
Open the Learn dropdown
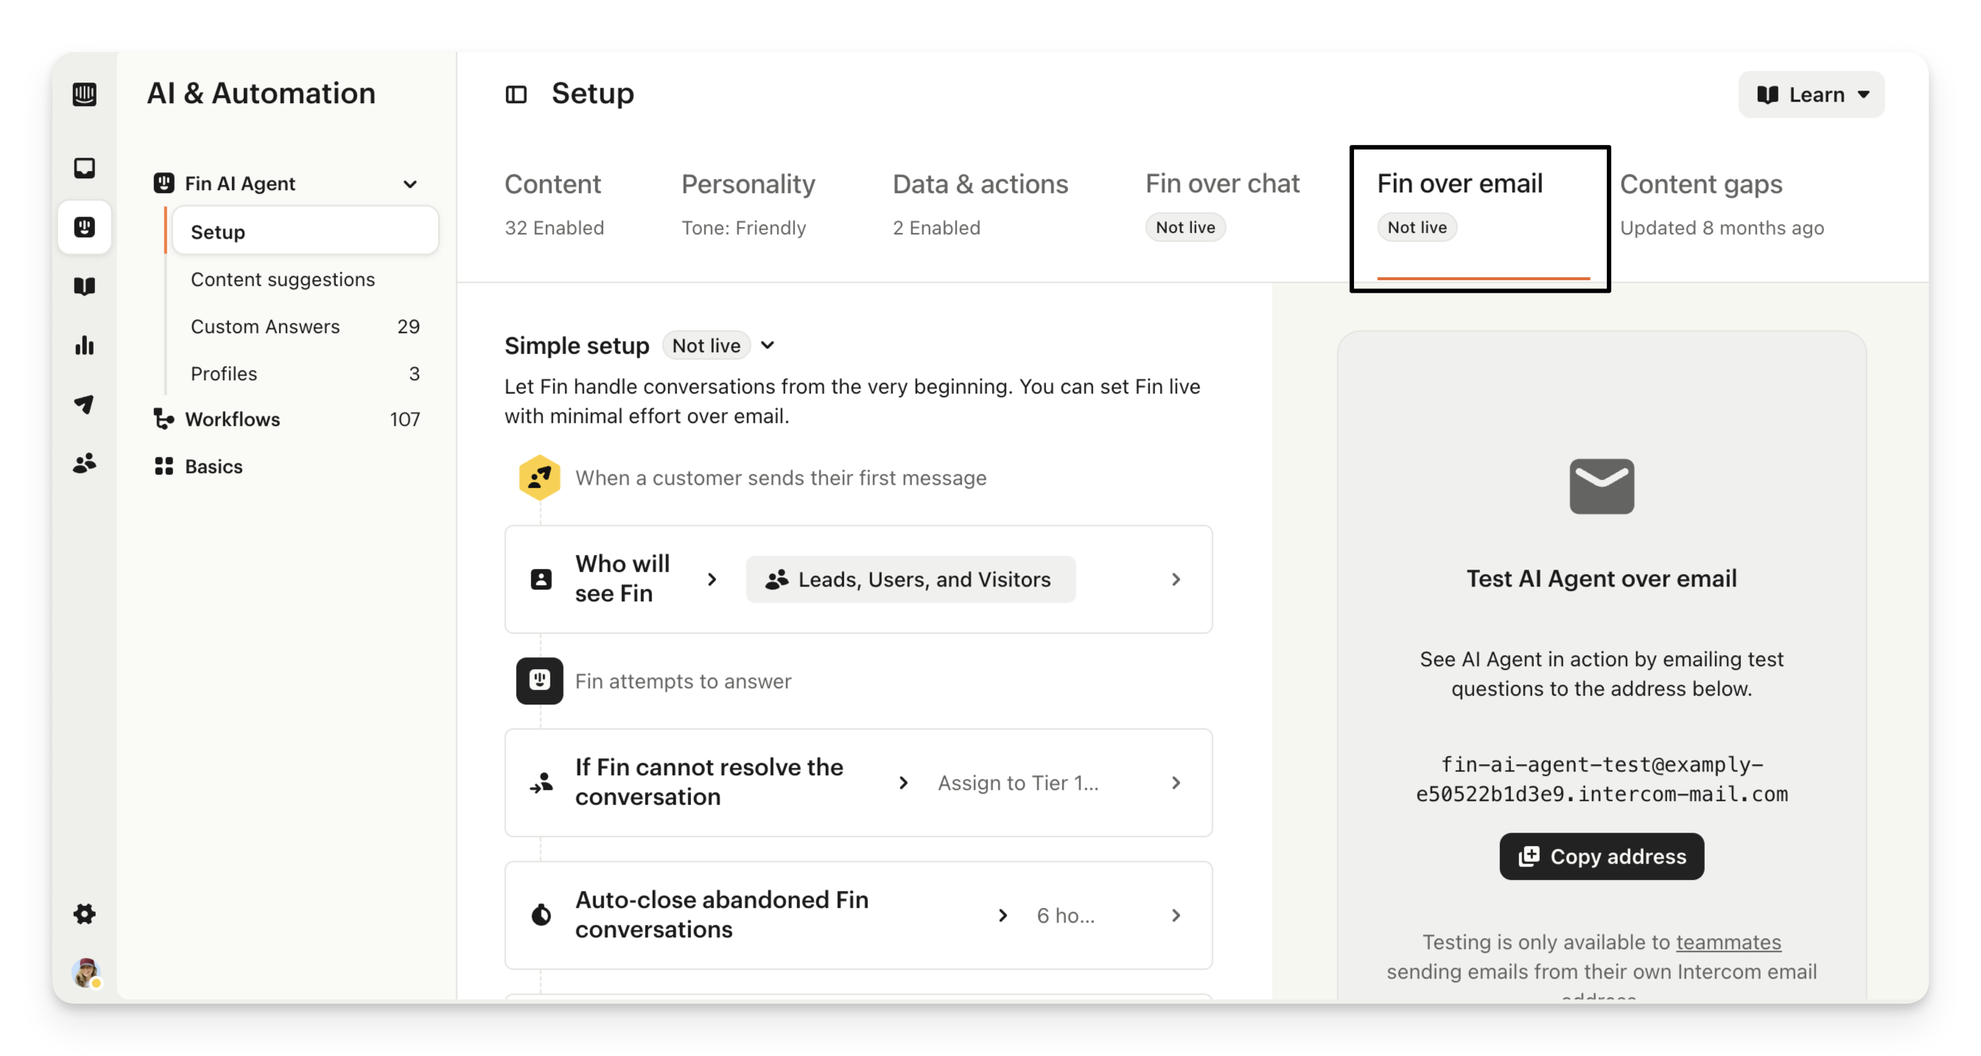tap(1811, 94)
